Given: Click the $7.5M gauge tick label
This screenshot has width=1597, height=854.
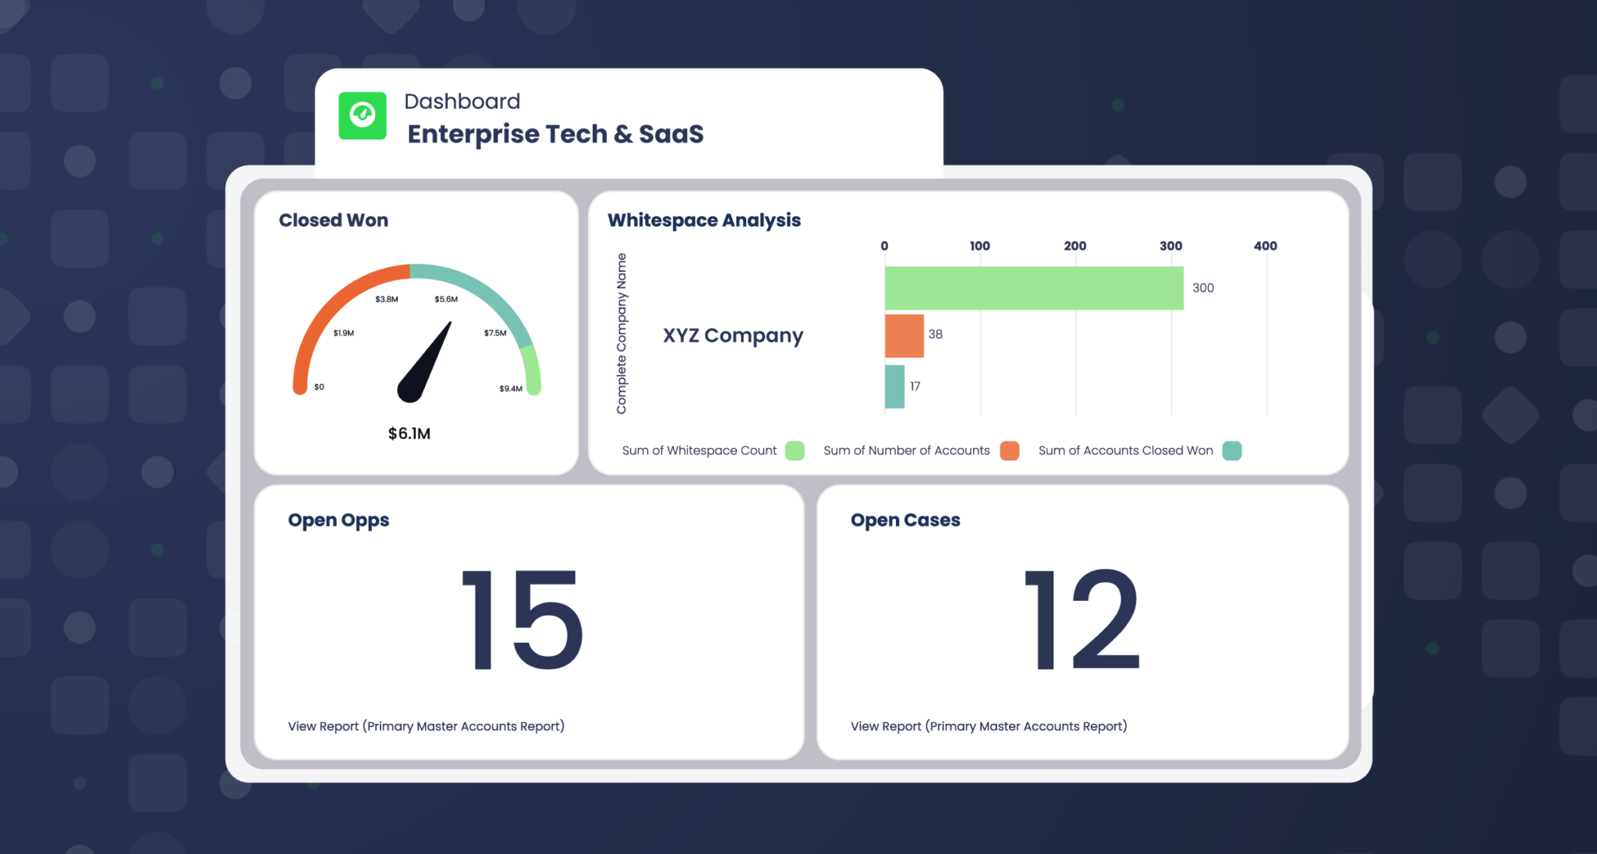Looking at the screenshot, I should click(x=495, y=333).
